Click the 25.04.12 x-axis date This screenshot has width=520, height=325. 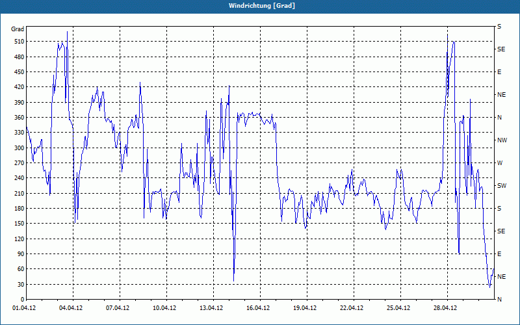[x=398, y=308]
